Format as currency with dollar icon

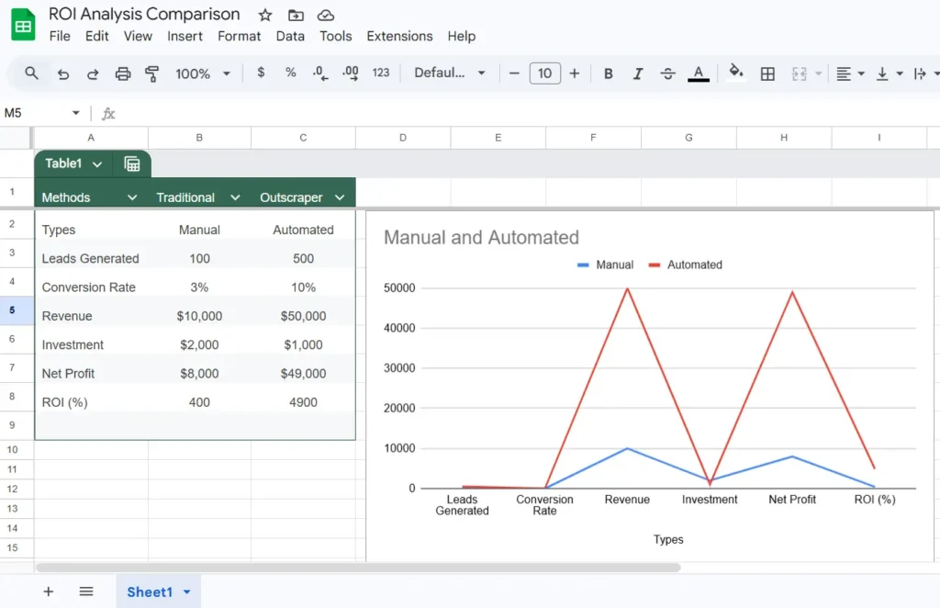[x=261, y=73]
